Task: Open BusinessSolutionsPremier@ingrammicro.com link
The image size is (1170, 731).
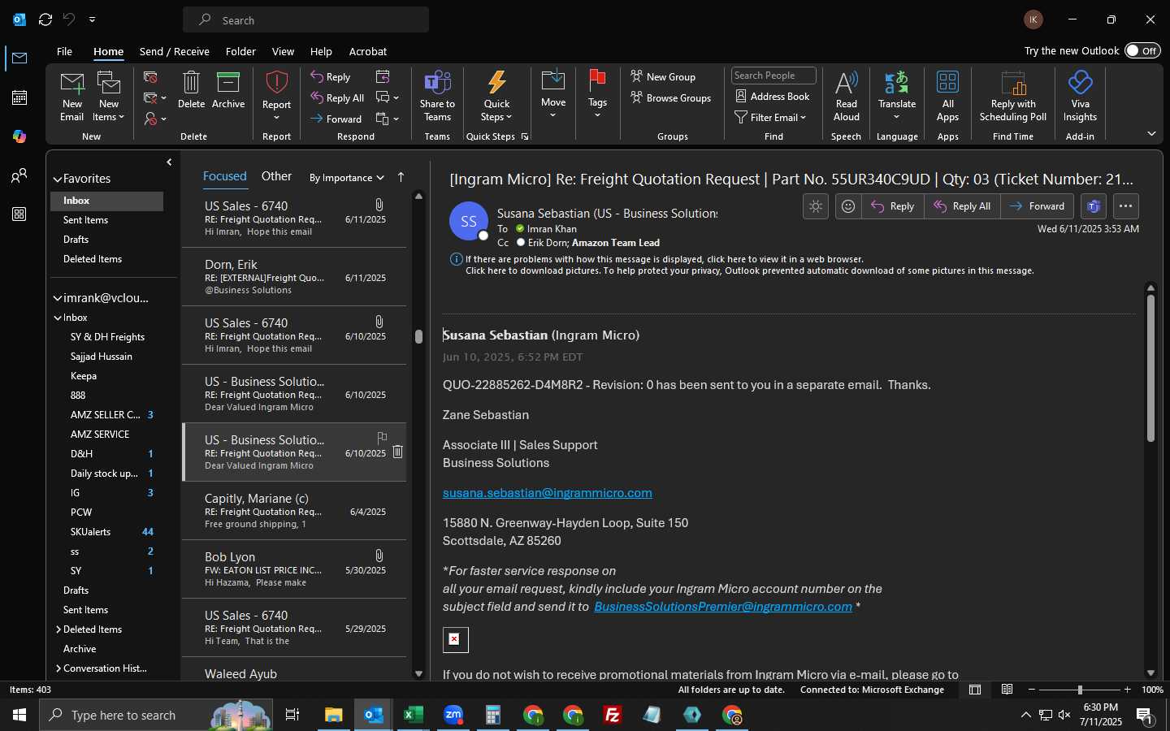Action: click(x=723, y=607)
